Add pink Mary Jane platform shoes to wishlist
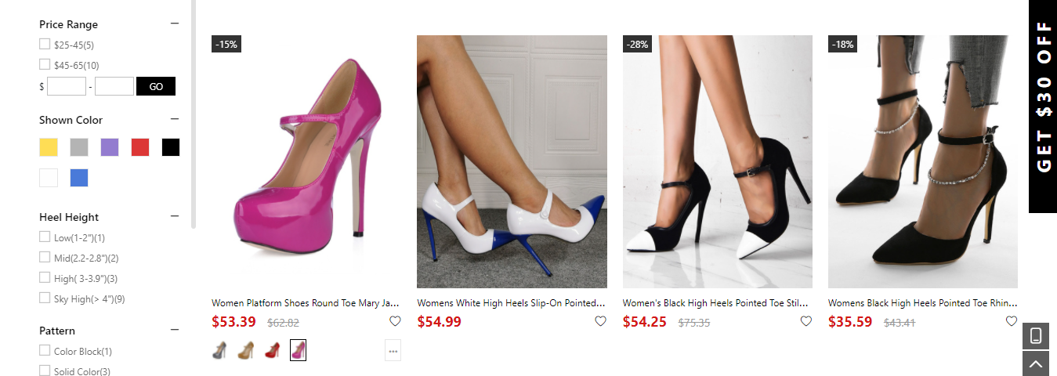 pyautogui.click(x=395, y=320)
